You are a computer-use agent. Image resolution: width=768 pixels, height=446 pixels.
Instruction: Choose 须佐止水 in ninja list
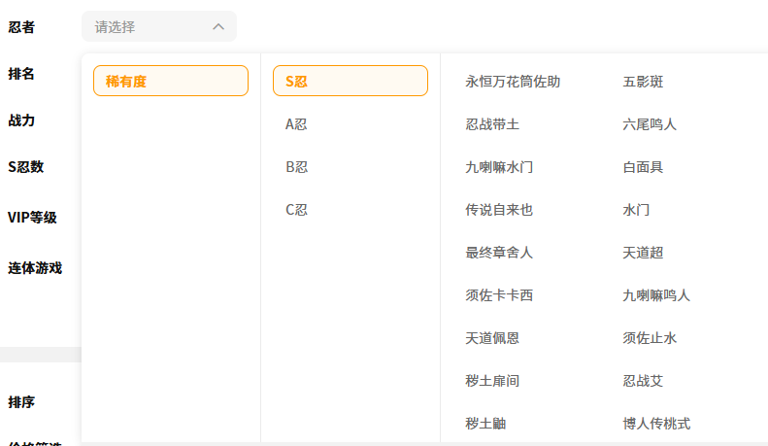coord(650,338)
